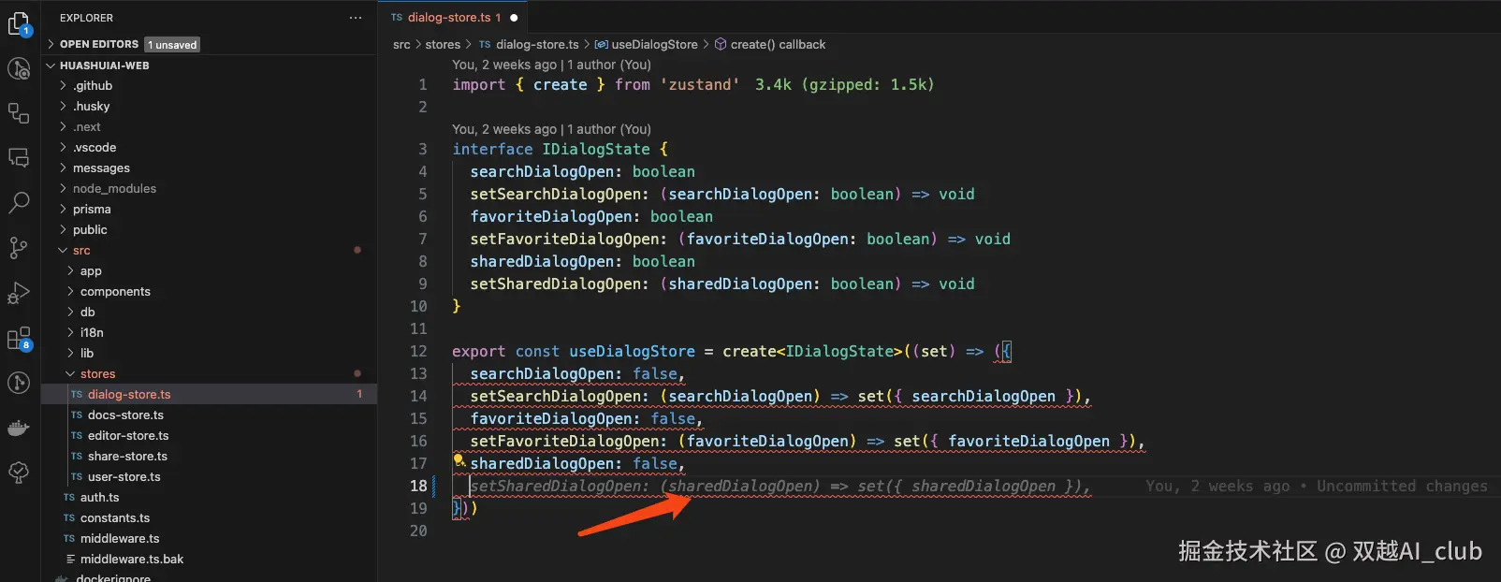Expand the prisma folder chevron
1501x582 pixels.
click(x=64, y=209)
